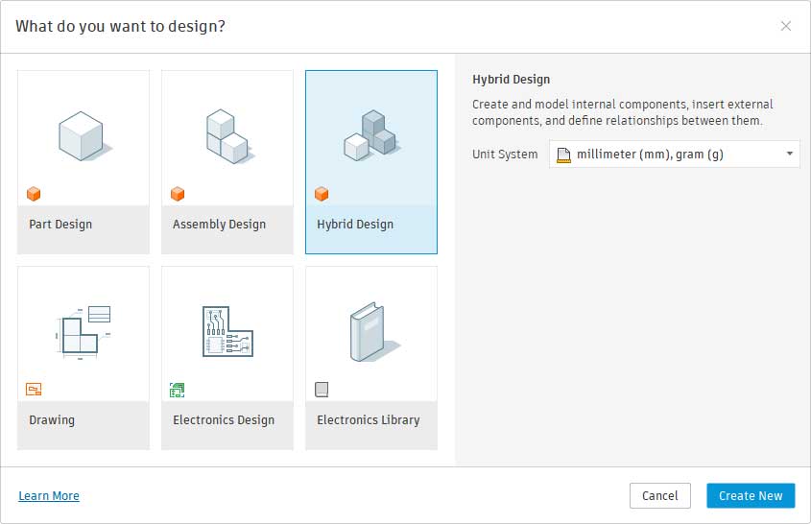The width and height of the screenshot is (811, 524).
Task: Choose the Assembly Design stacked cubes icon
Action: (227, 135)
